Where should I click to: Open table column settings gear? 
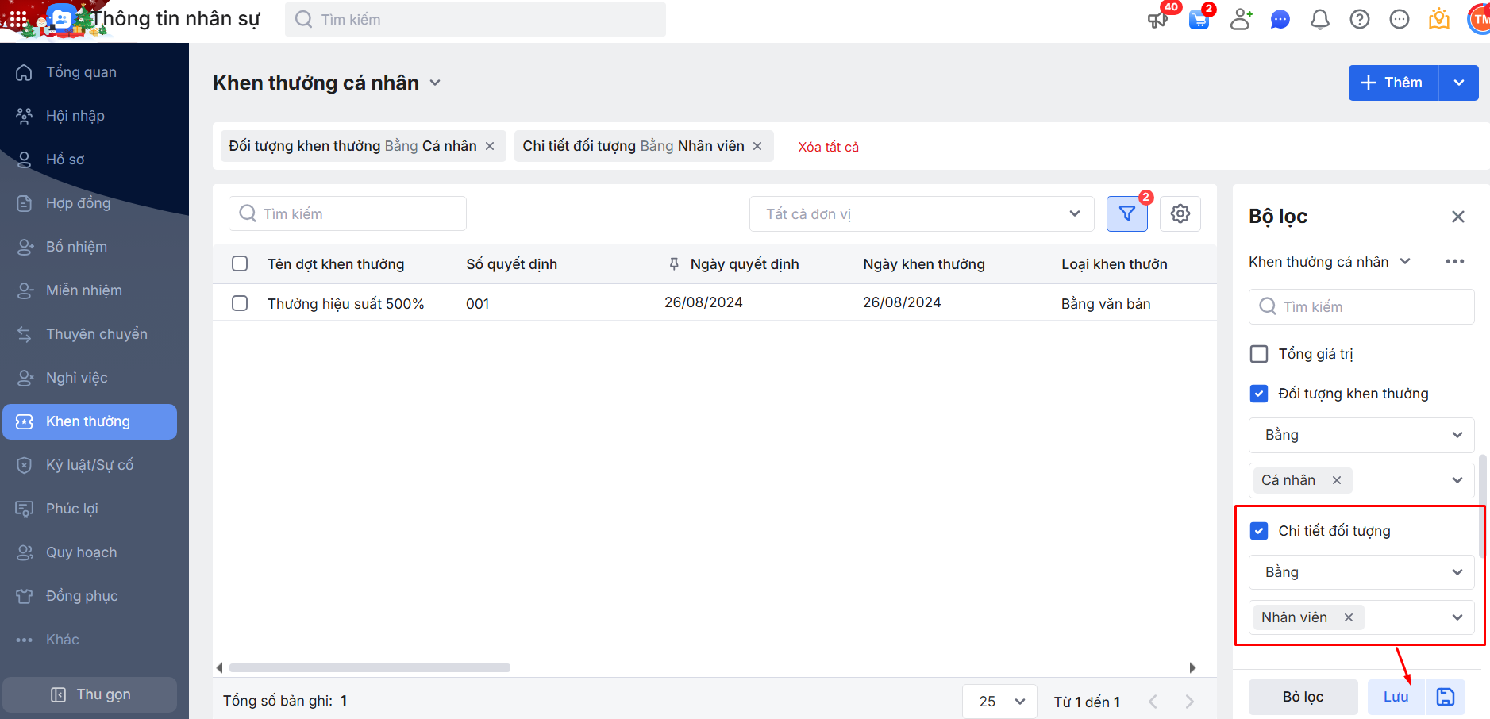click(x=1180, y=213)
